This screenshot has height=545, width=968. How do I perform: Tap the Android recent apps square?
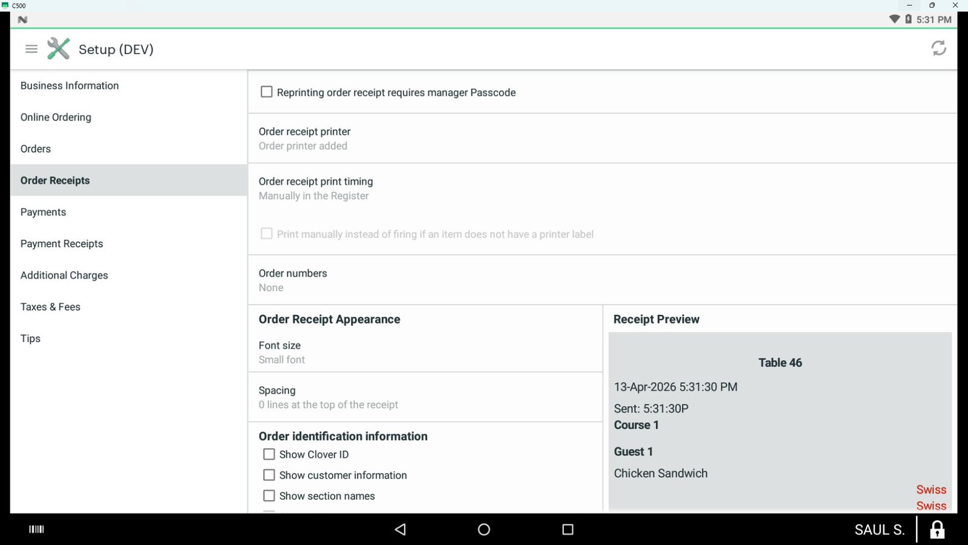pos(567,529)
